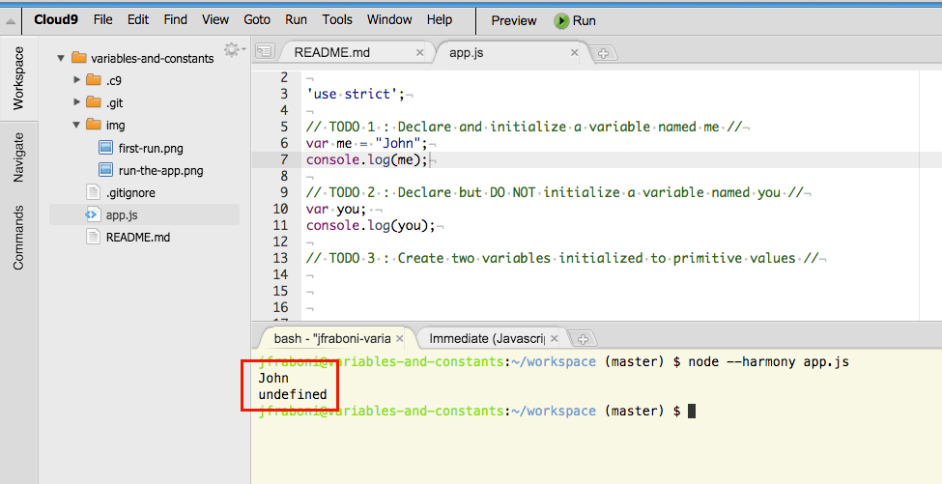Open the Window menu

(389, 20)
